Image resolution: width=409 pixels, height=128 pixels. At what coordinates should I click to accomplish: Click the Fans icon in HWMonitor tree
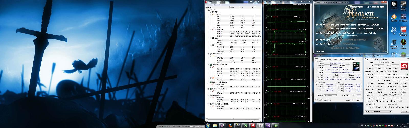point(213,38)
